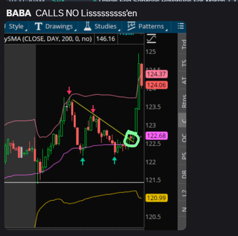
Task: Click the 122.5 price axis label
Action: (x=153, y=144)
